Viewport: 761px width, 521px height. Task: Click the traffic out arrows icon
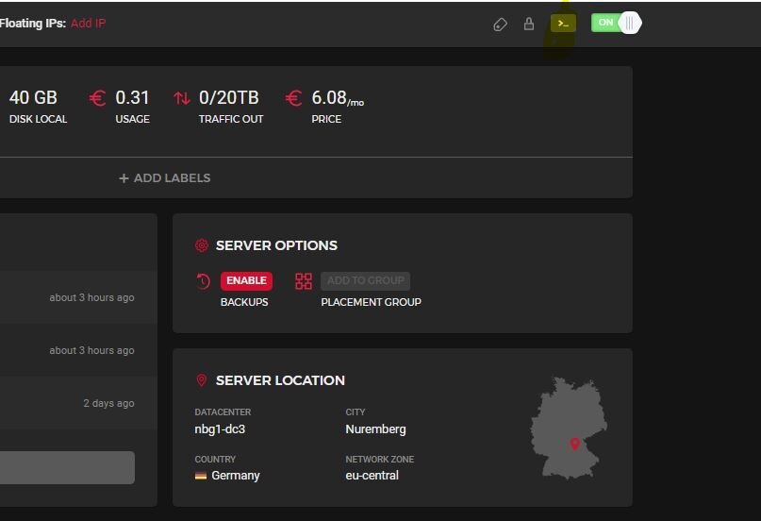click(182, 98)
